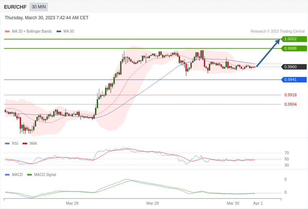Screen dimensions: 308x209
Task: Click the Apr 1 date axis label
Action: (258, 203)
